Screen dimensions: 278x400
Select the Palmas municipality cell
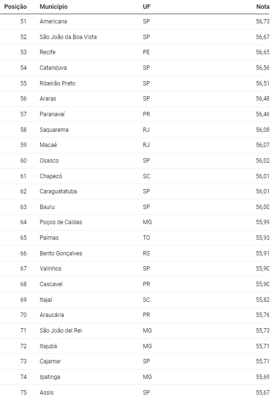pyautogui.click(x=49, y=238)
